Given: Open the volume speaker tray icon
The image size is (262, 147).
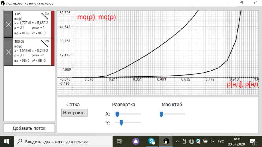Looking at the screenshot, I should point(212,141).
